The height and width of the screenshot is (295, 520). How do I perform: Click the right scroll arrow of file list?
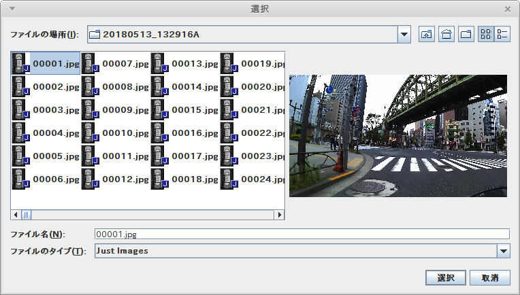(x=279, y=215)
